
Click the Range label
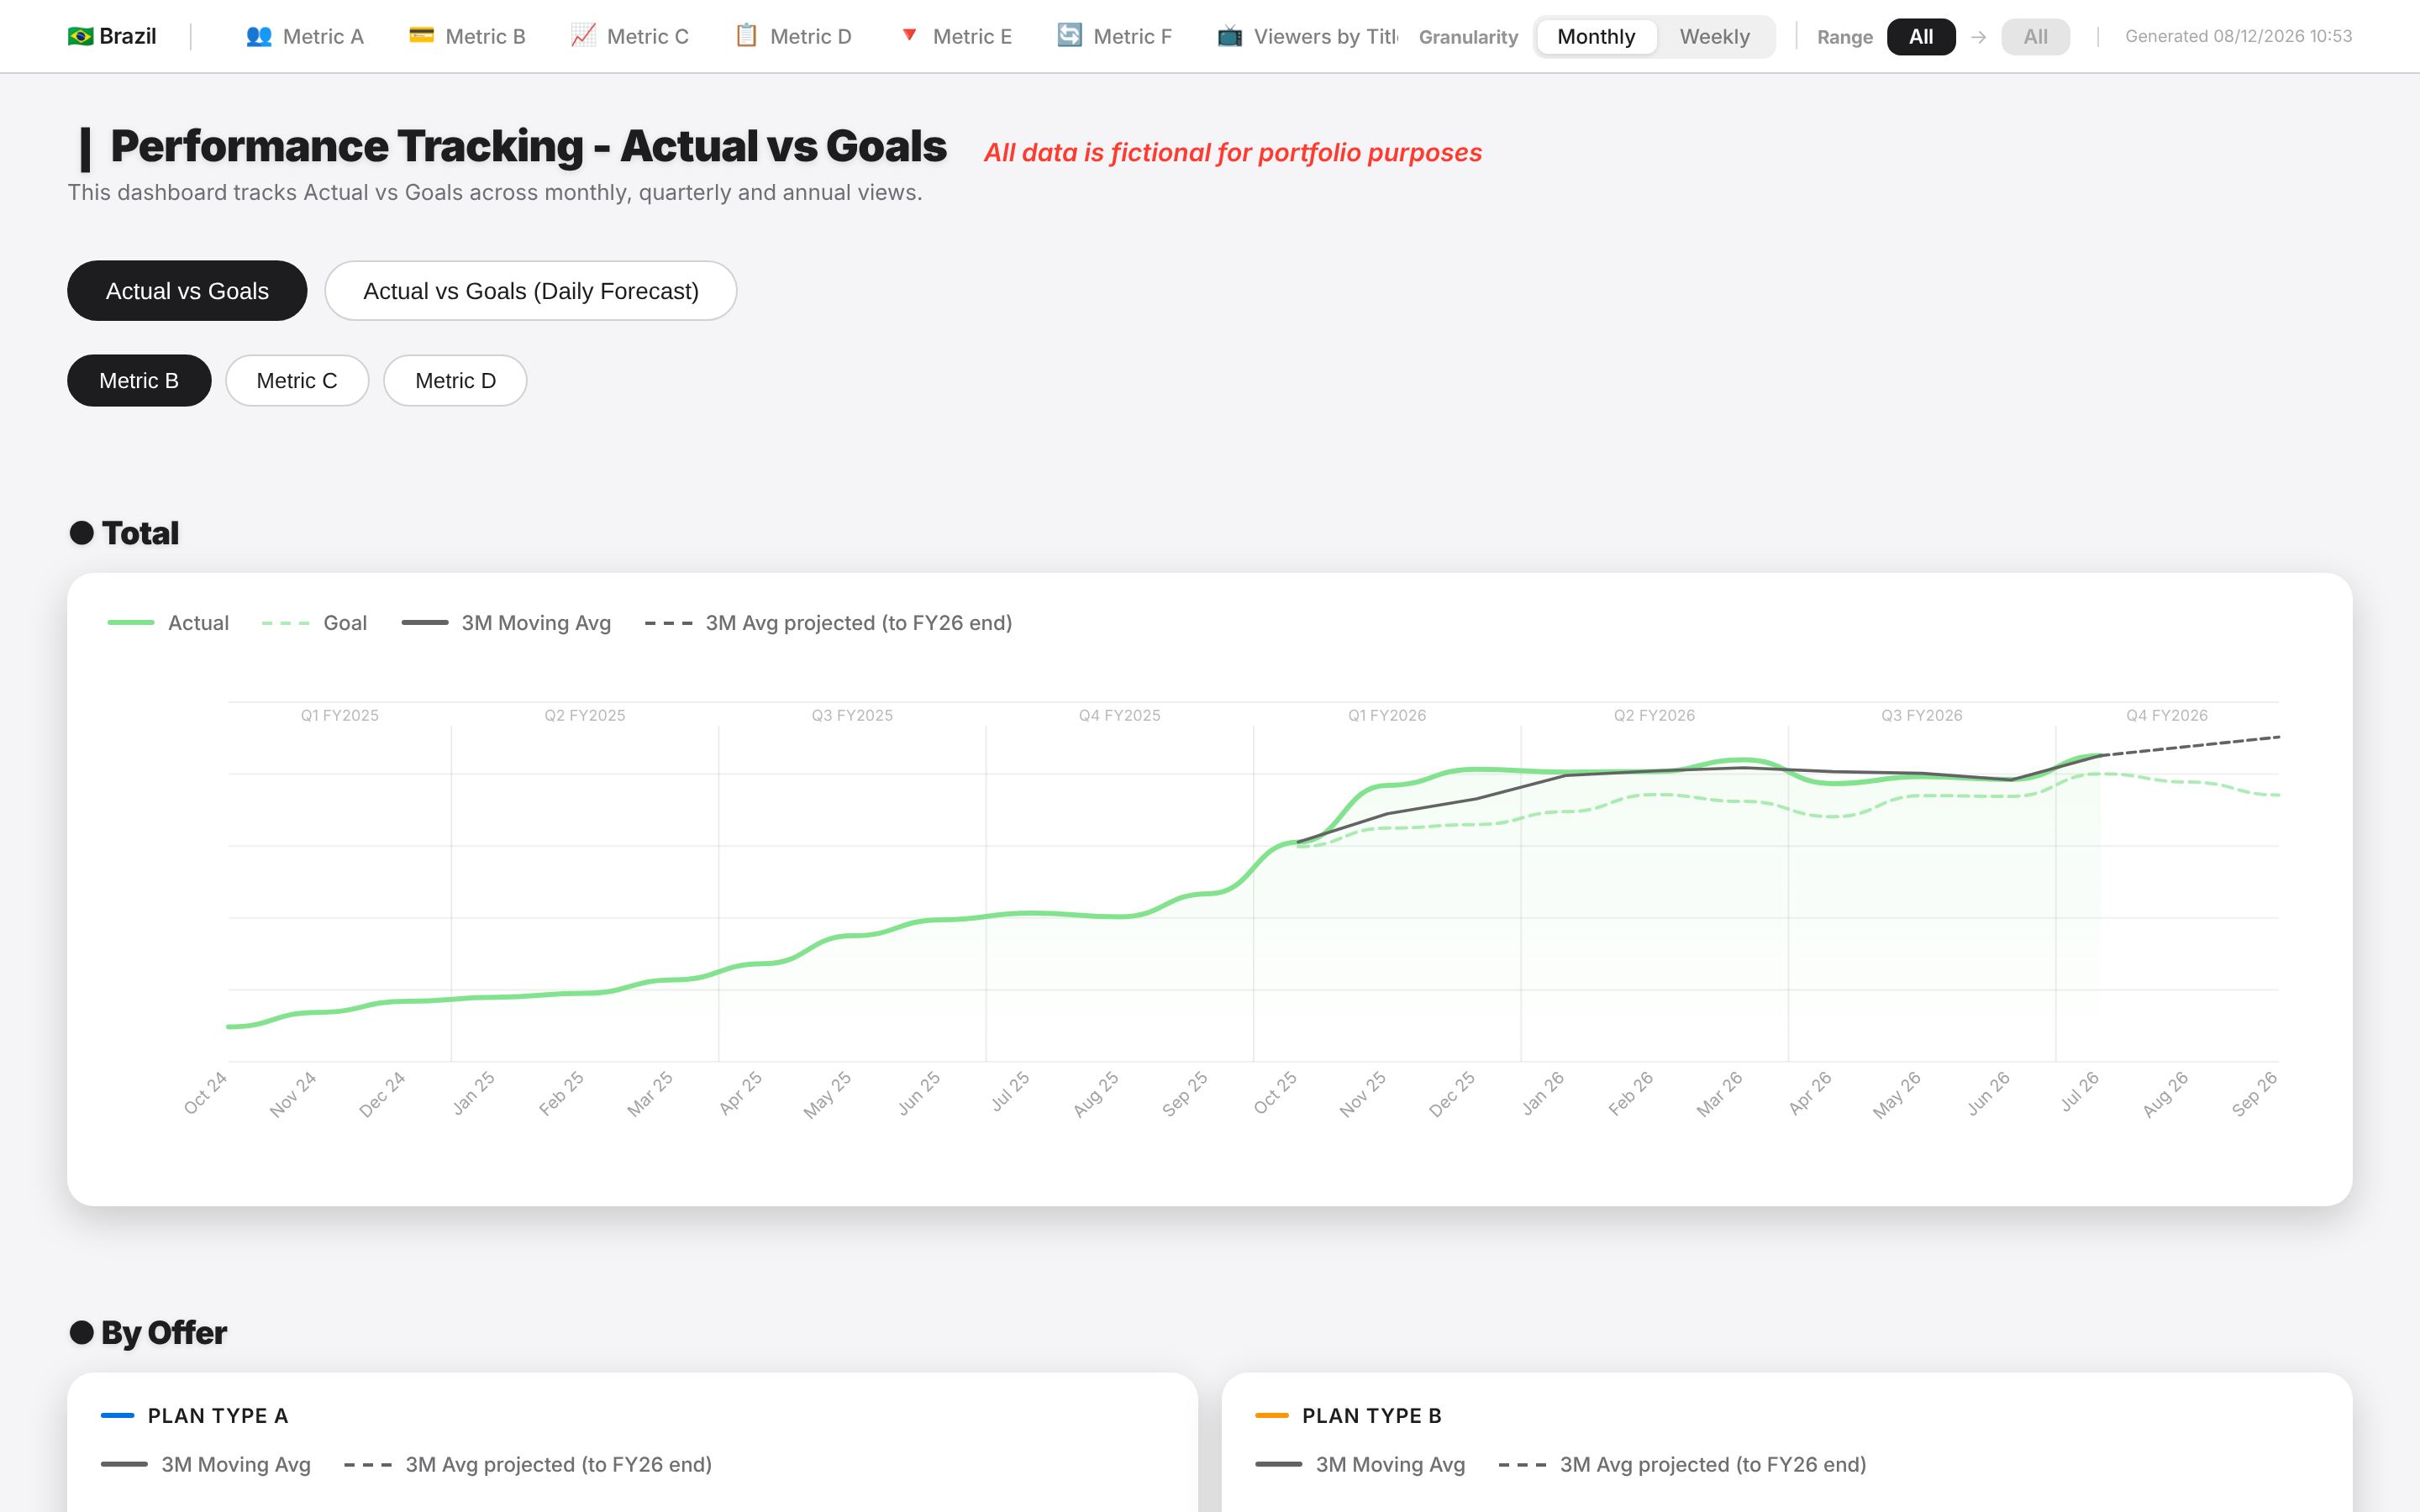pos(1844,37)
